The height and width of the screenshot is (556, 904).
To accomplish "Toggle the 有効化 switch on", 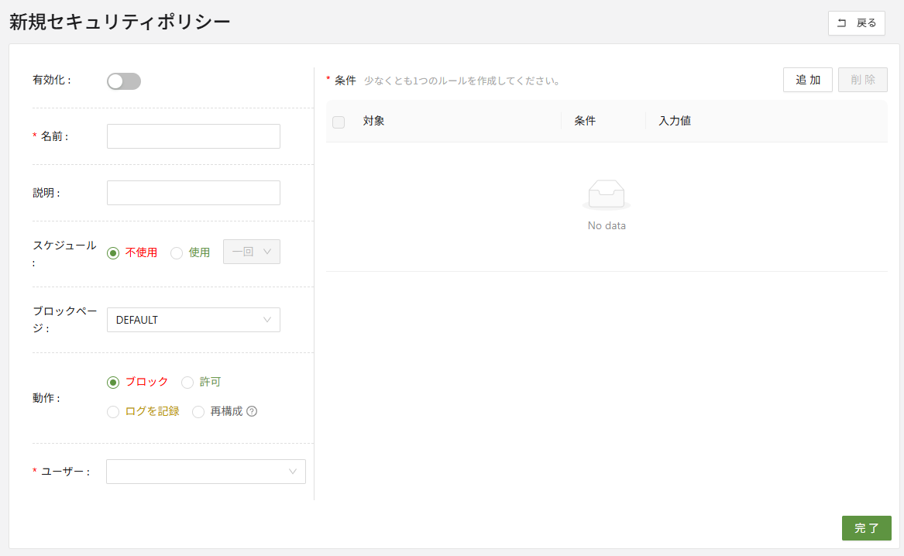I will coord(124,81).
